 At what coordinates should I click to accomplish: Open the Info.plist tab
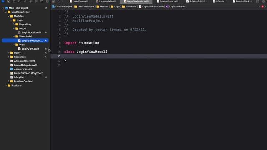[219, 1]
